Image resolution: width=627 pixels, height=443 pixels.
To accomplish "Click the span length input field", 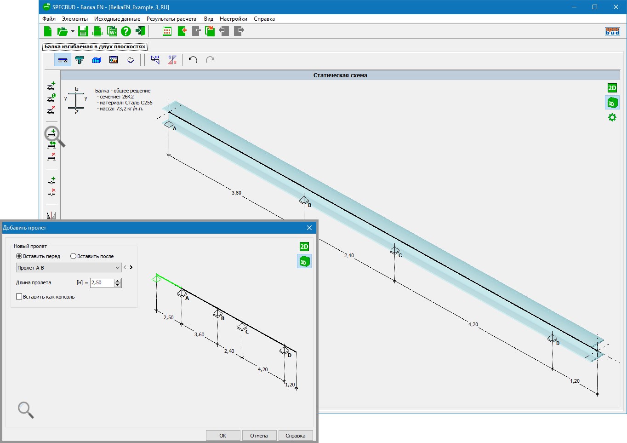I will click(102, 282).
